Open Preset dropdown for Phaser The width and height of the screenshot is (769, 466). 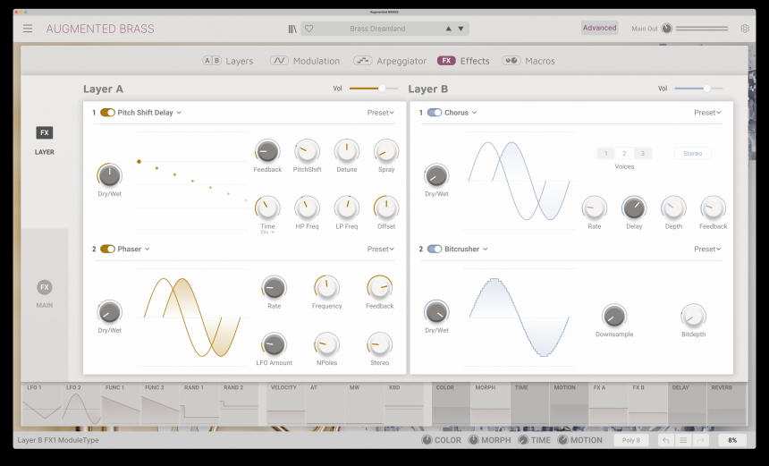pos(381,249)
